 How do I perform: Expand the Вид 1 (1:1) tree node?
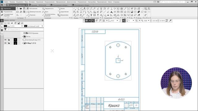[23, 43]
